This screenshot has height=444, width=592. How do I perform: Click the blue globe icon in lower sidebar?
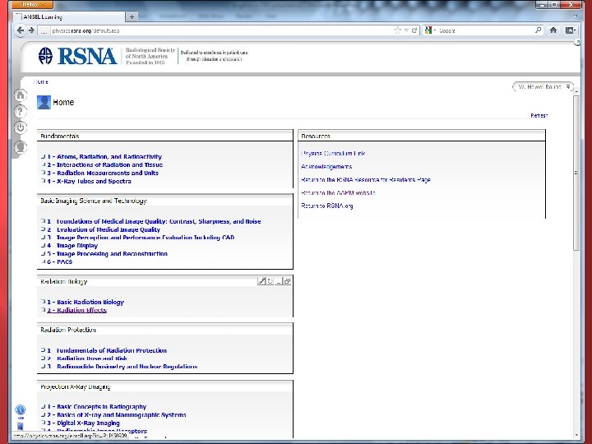(21, 410)
